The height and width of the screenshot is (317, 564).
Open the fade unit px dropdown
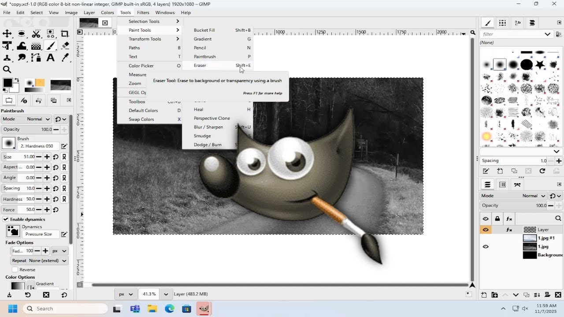[59, 251]
